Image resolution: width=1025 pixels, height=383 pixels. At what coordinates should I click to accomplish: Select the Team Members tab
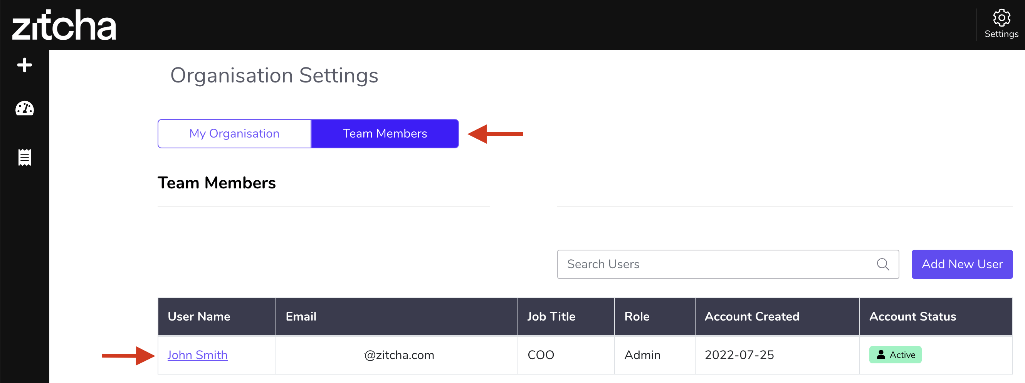point(385,134)
